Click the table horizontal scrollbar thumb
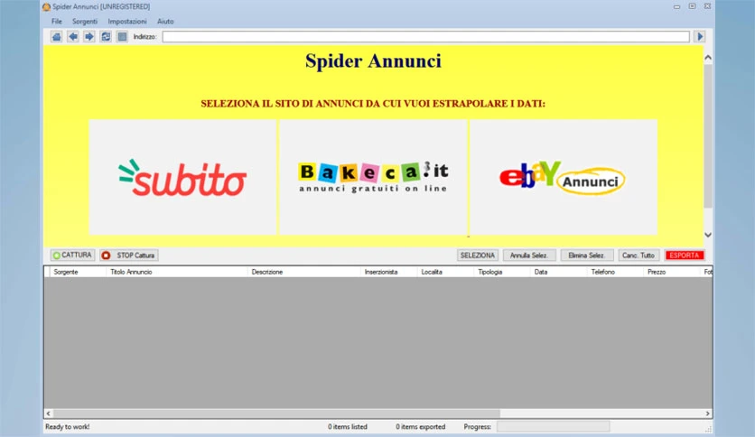The image size is (755, 437). pos(276,414)
